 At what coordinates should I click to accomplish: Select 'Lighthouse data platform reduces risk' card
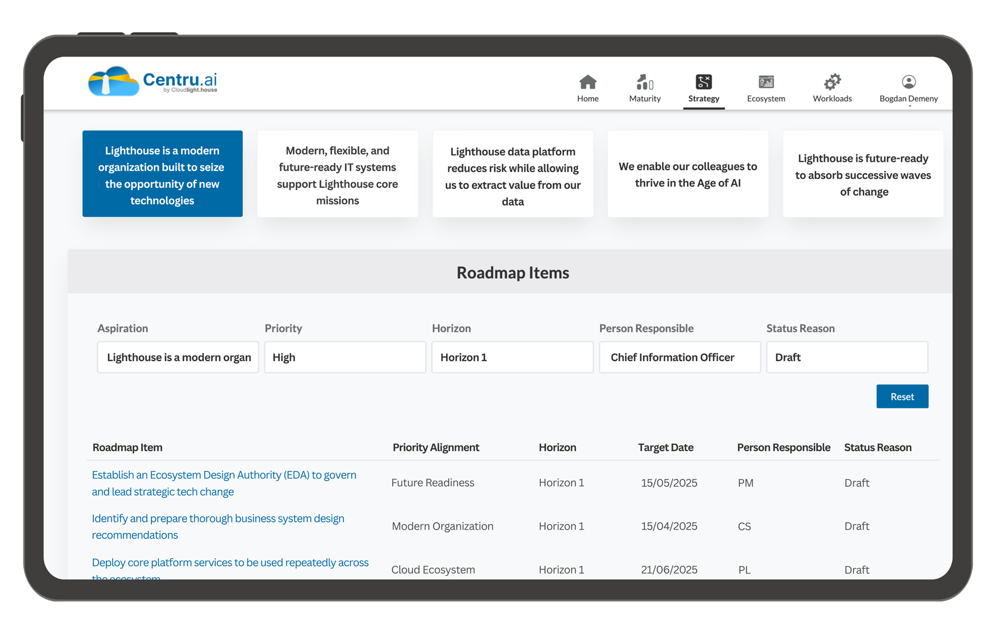coord(512,174)
